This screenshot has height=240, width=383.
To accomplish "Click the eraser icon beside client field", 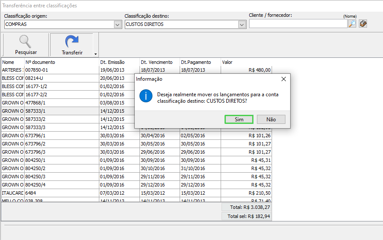I will (x=363, y=24).
